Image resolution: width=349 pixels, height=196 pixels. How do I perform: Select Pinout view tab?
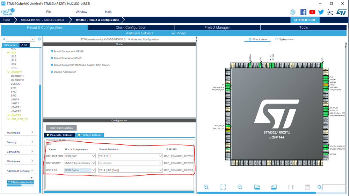258,39
